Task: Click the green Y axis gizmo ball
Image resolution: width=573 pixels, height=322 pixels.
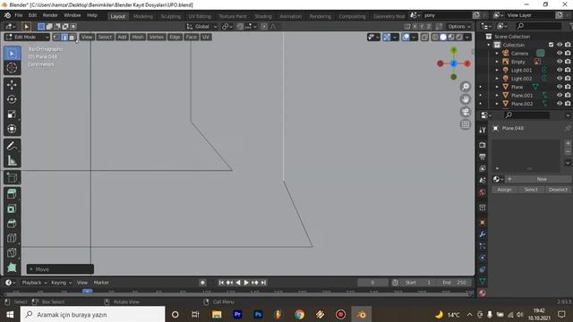Action: tap(454, 50)
